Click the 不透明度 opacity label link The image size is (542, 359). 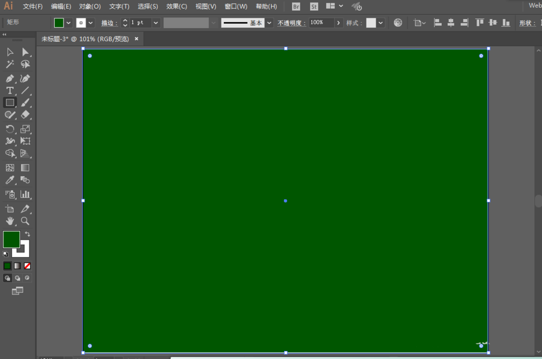tap(292, 23)
